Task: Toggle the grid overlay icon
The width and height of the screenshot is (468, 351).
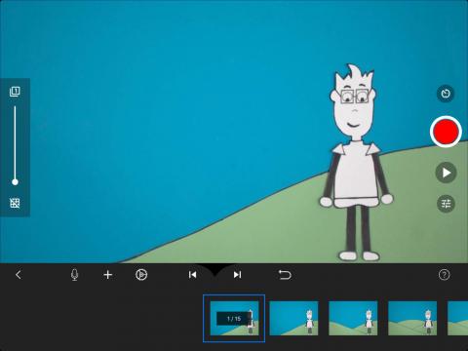Action: [x=15, y=203]
